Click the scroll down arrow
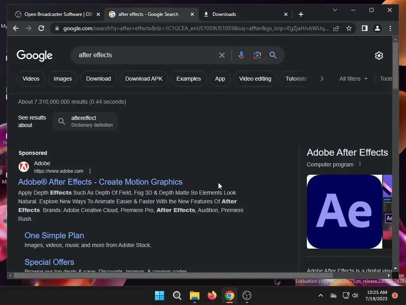The image size is (406, 305). [x=395, y=269]
